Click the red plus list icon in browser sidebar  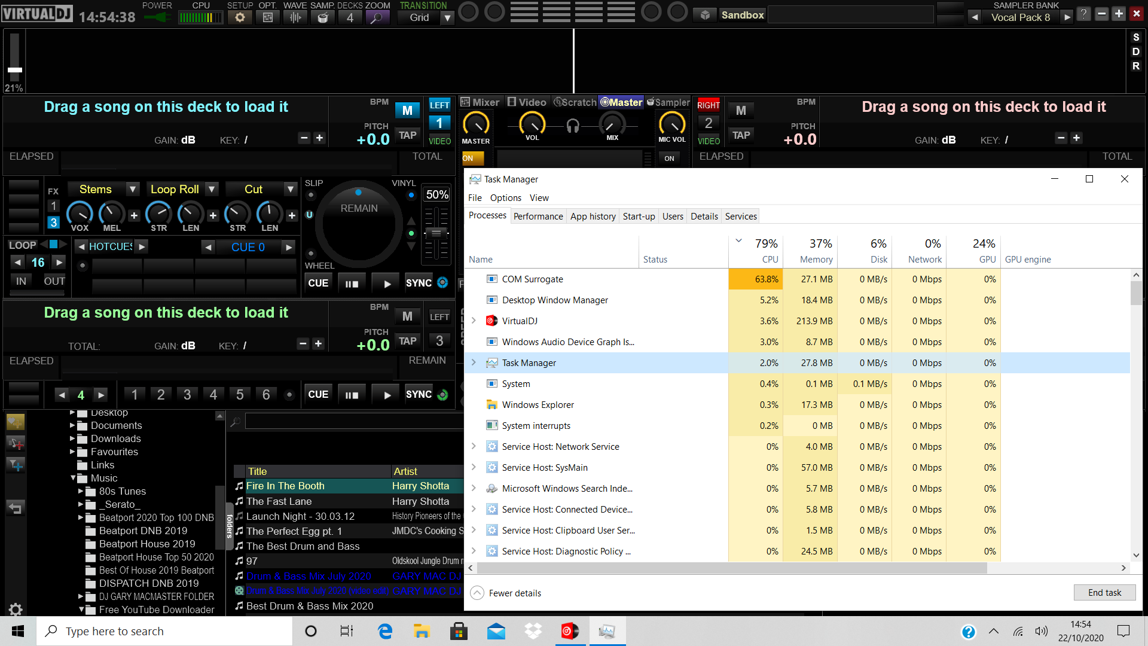point(16,443)
